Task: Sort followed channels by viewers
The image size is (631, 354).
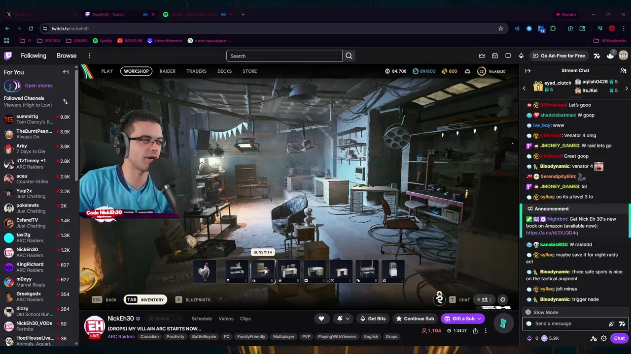Action: (x=65, y=102)
